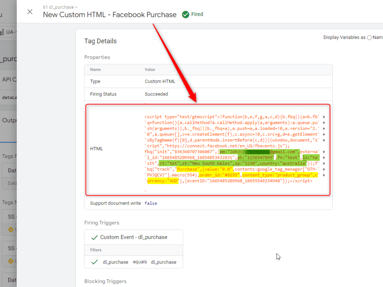Click the highlighted order_id #8193 in code
Viewport: 383px width, 287px height.
coord(219,175)
